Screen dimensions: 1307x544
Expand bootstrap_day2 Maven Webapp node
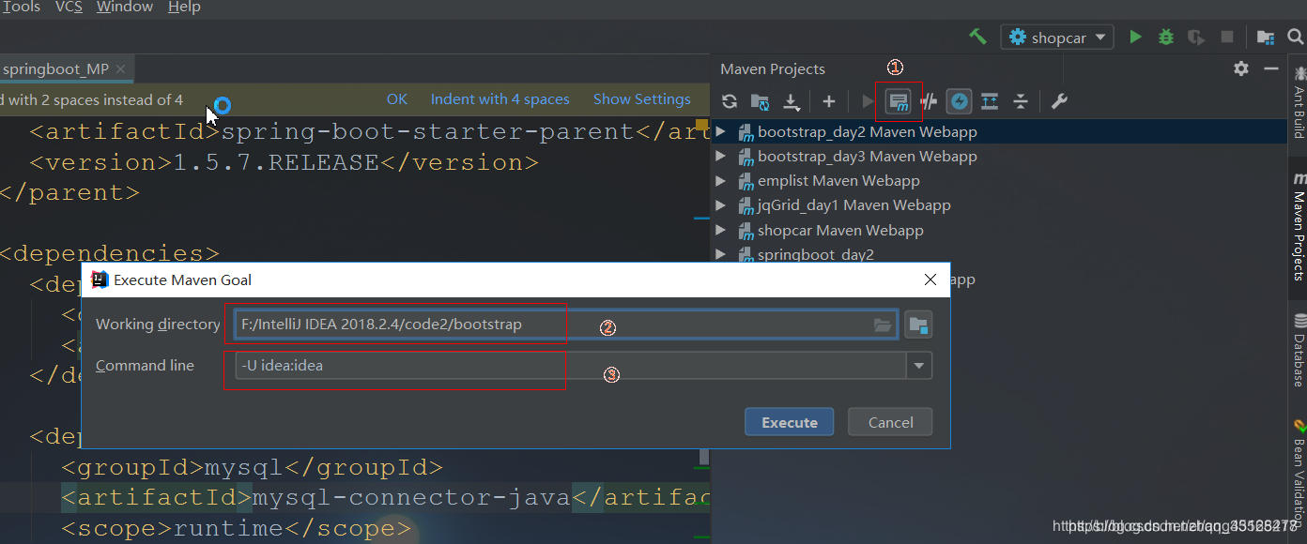point(721,131)
